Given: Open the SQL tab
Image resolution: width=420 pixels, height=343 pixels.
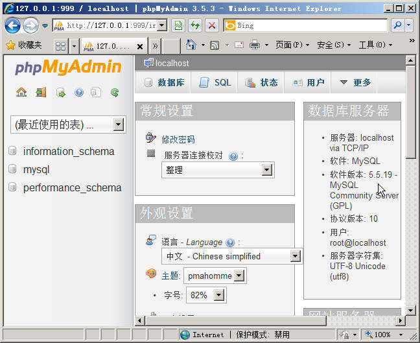Looking at the screenshot, I should click(215, 82).
